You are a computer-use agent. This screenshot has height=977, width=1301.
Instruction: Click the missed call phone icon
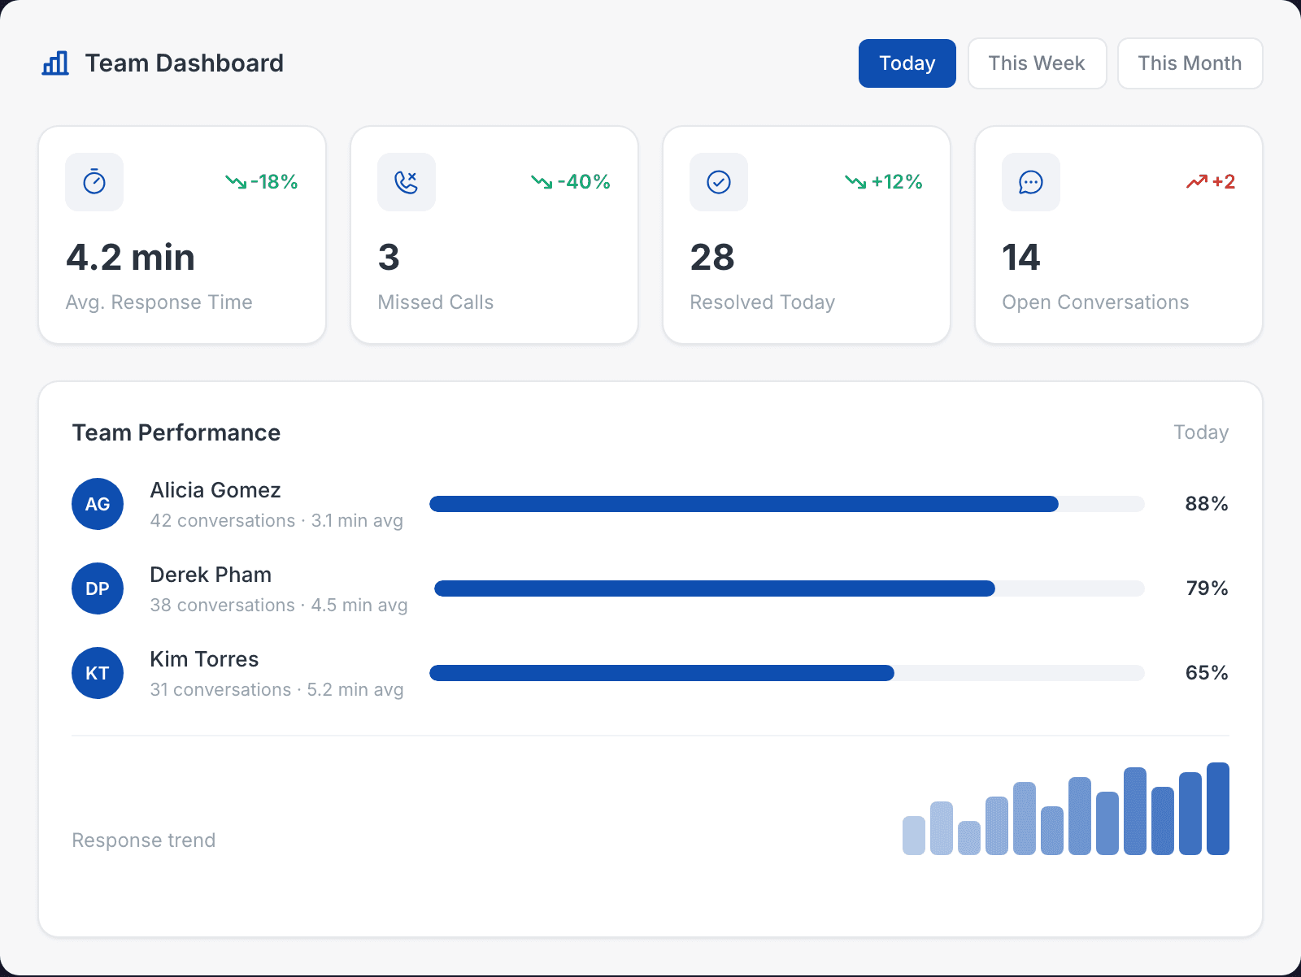tap(407, 182)
